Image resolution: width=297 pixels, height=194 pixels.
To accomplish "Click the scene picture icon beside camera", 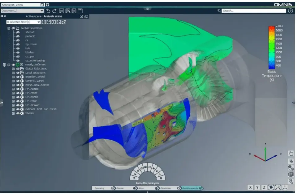I will (82, 16).
